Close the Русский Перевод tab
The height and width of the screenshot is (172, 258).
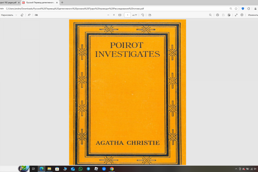(x=57, y=3)
